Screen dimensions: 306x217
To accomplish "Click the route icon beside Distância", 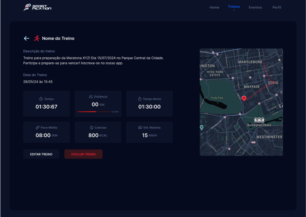I will [91, 97].
